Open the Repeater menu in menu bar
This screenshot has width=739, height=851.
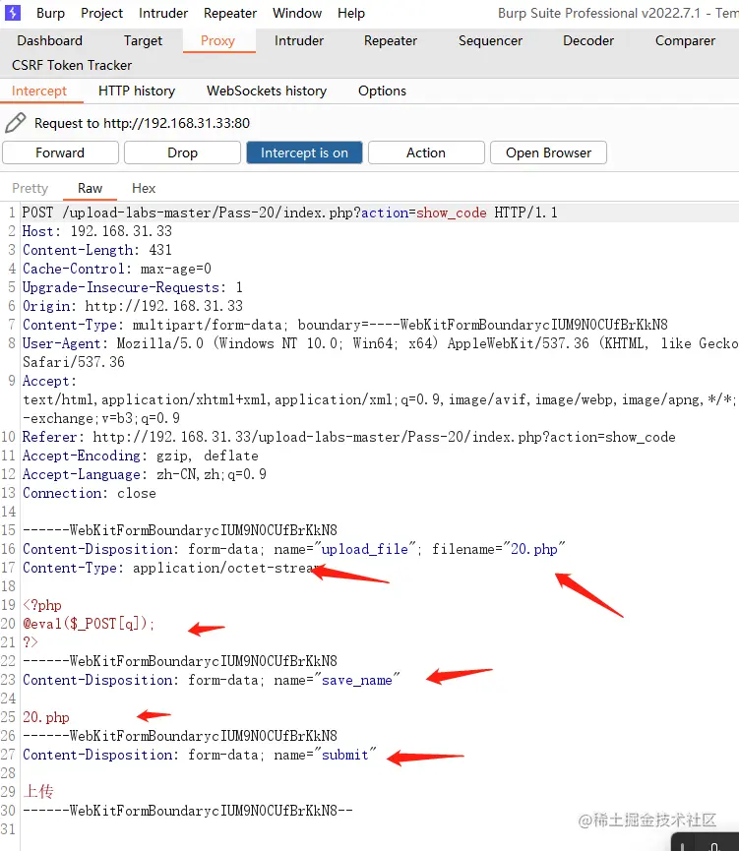click(229, 13)
